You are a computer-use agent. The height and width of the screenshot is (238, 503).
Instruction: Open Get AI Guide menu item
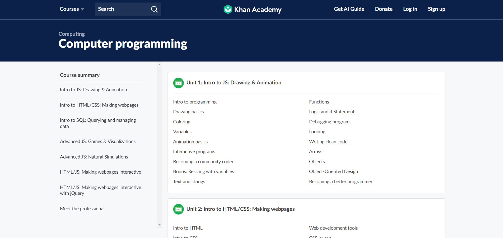pos(349,9)
